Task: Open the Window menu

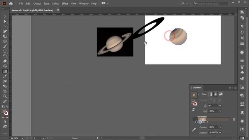Action: [84, 3]
